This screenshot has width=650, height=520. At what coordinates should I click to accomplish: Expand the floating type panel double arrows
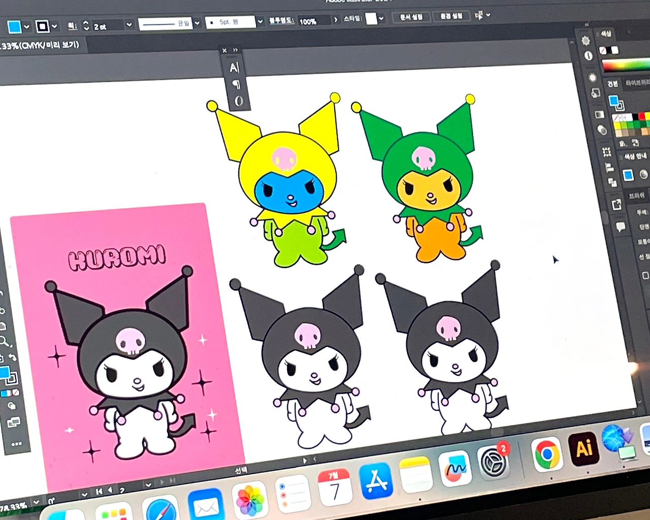[236, 50]
